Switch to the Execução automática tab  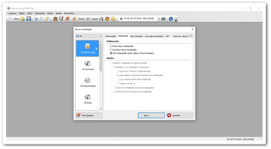click(154, 36)
